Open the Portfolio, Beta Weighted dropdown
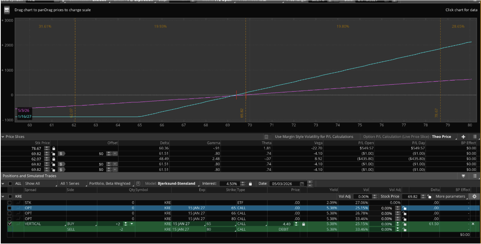This screenshot has height=244, width=481. (110, 184)
